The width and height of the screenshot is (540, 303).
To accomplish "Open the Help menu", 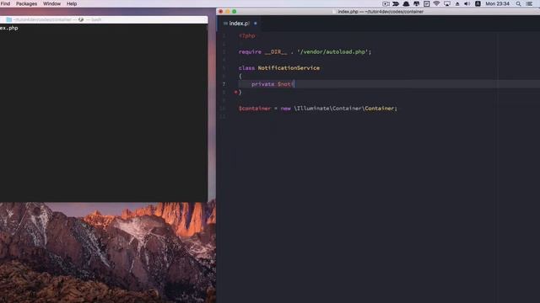I will coord(72,3).
